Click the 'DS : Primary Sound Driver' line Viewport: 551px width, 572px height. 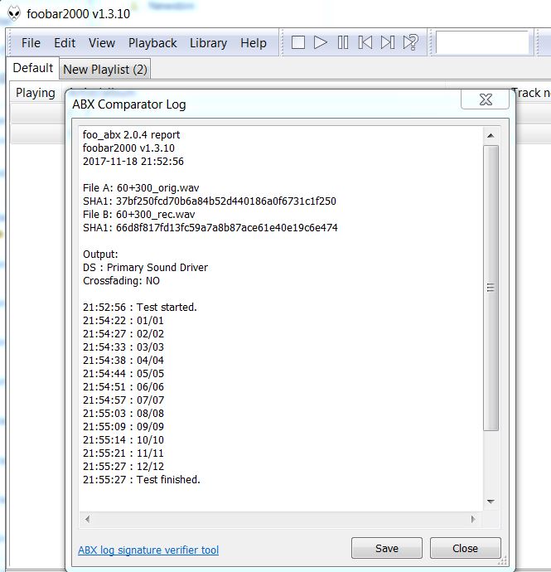click(145, 268)
